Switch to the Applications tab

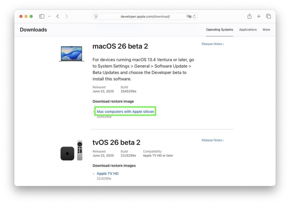(248, 30)
